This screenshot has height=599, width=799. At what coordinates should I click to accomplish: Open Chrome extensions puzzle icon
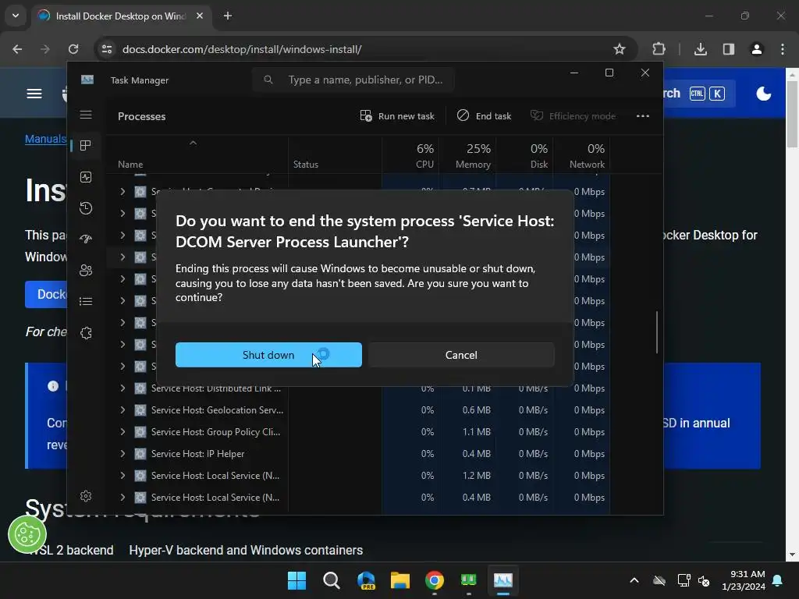pos(659,49)
